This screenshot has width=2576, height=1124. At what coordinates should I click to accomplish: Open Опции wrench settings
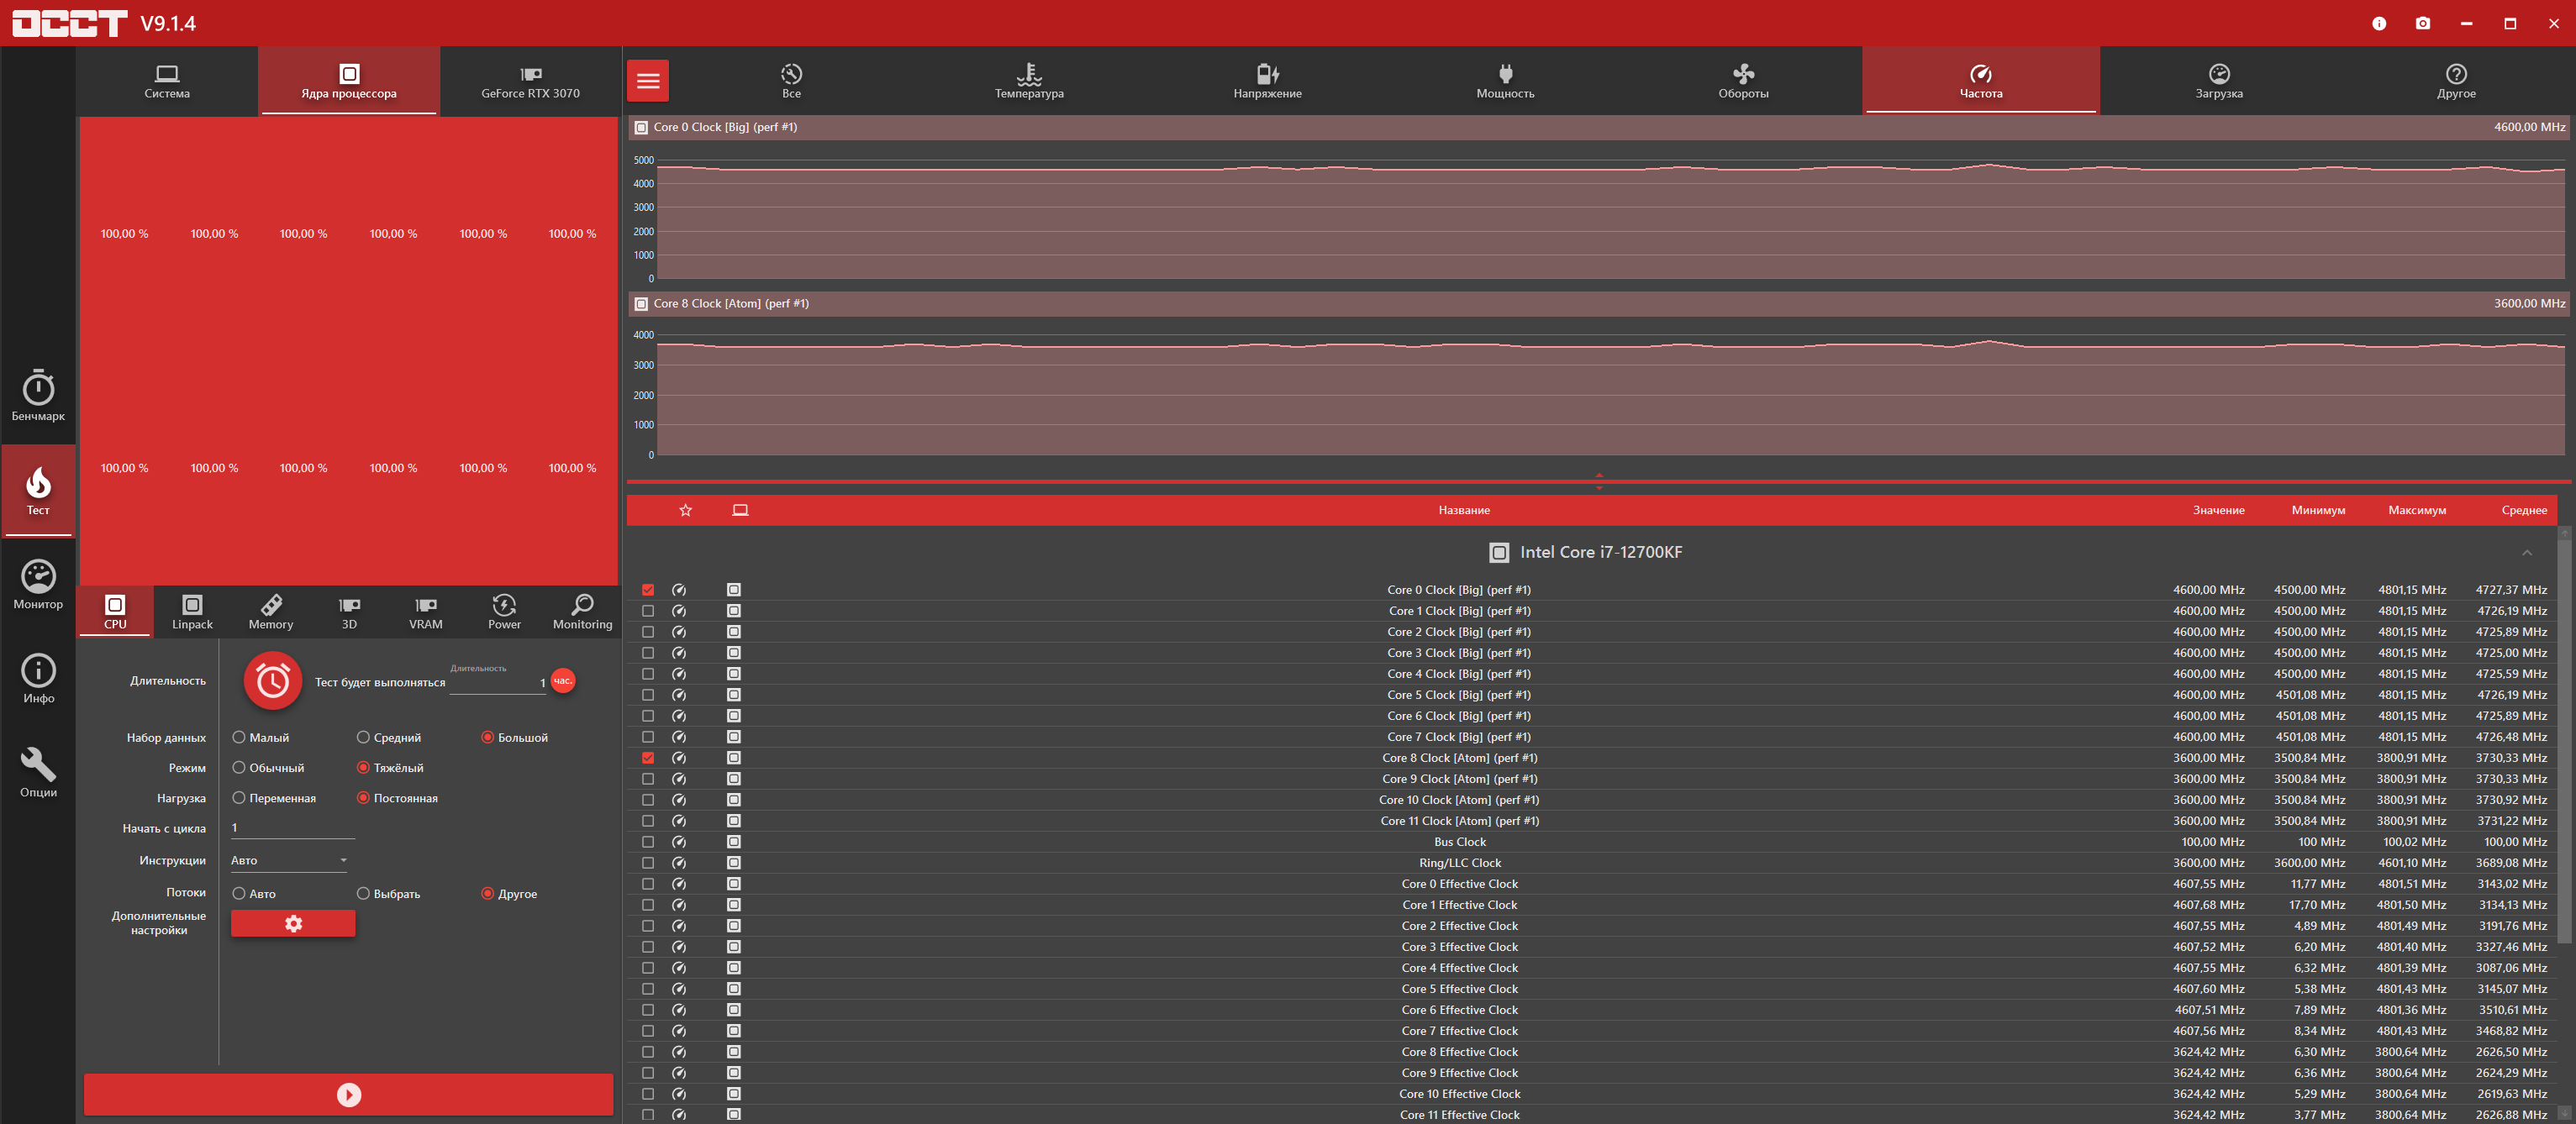click(38, 772)
